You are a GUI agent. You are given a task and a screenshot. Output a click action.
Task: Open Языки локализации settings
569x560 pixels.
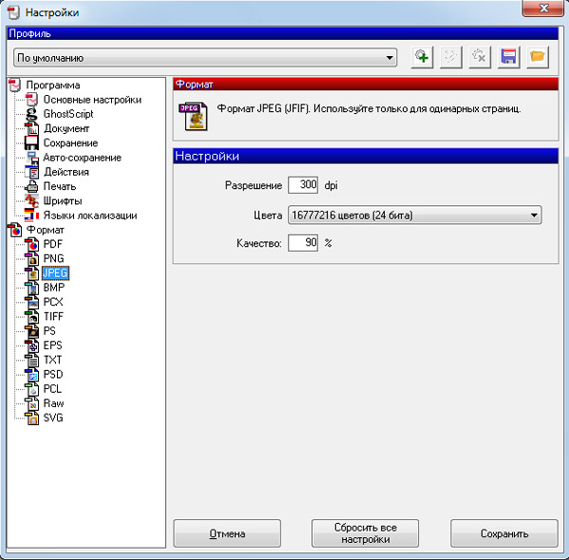[x=89, y=215]
